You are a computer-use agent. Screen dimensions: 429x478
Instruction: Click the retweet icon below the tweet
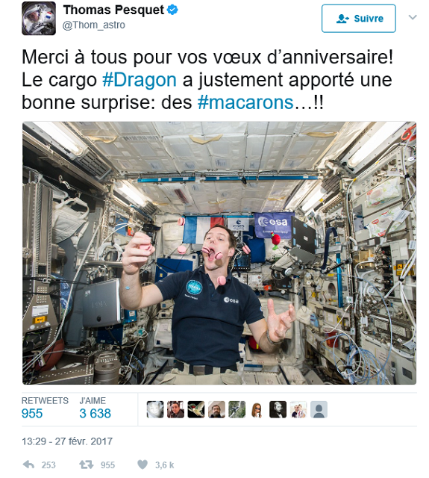point(87,465)
